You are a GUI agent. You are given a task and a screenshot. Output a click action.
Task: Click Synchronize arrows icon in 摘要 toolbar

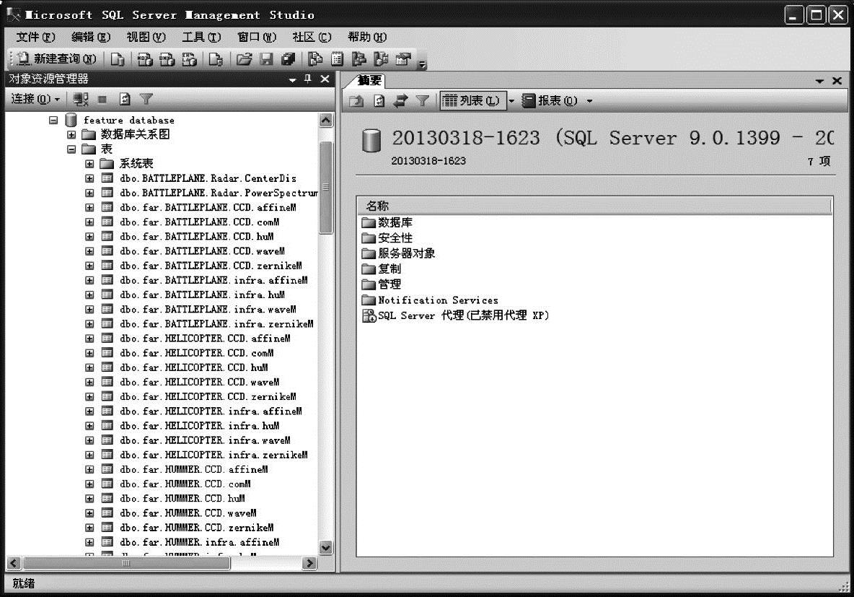pyautogui.click(x=400, y=101)
